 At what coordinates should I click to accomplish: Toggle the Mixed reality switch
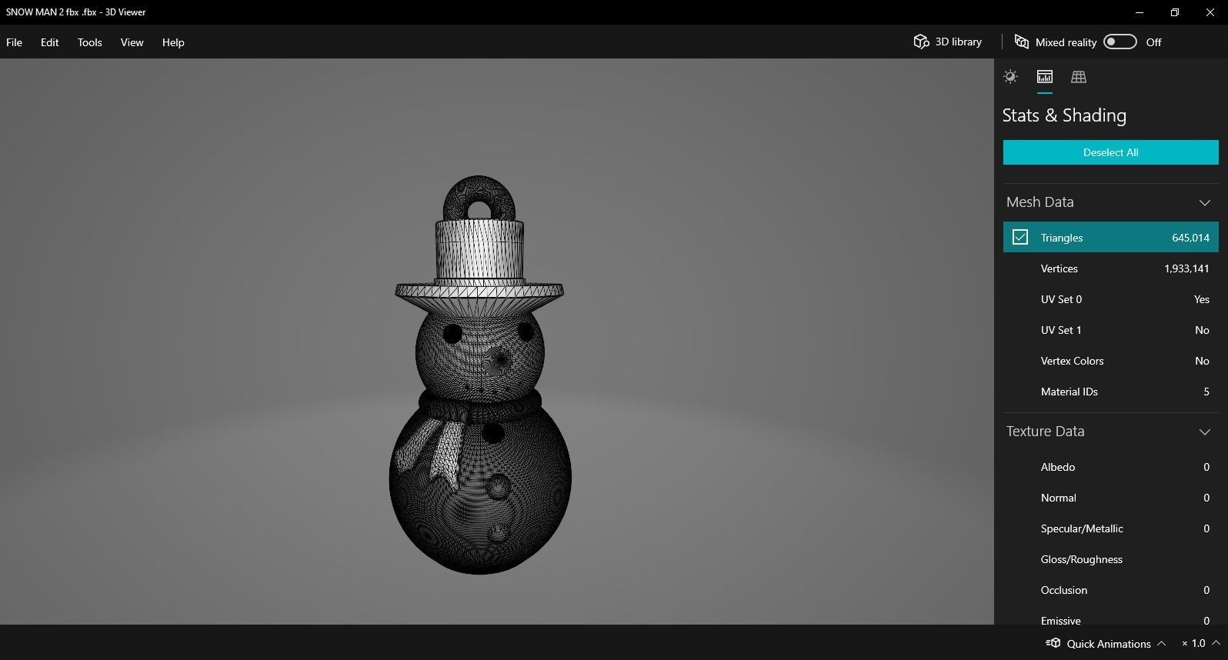[1120, 42]
